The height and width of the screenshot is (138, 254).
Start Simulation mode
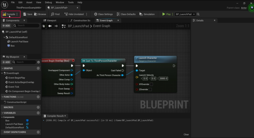[x=147, y=14]
